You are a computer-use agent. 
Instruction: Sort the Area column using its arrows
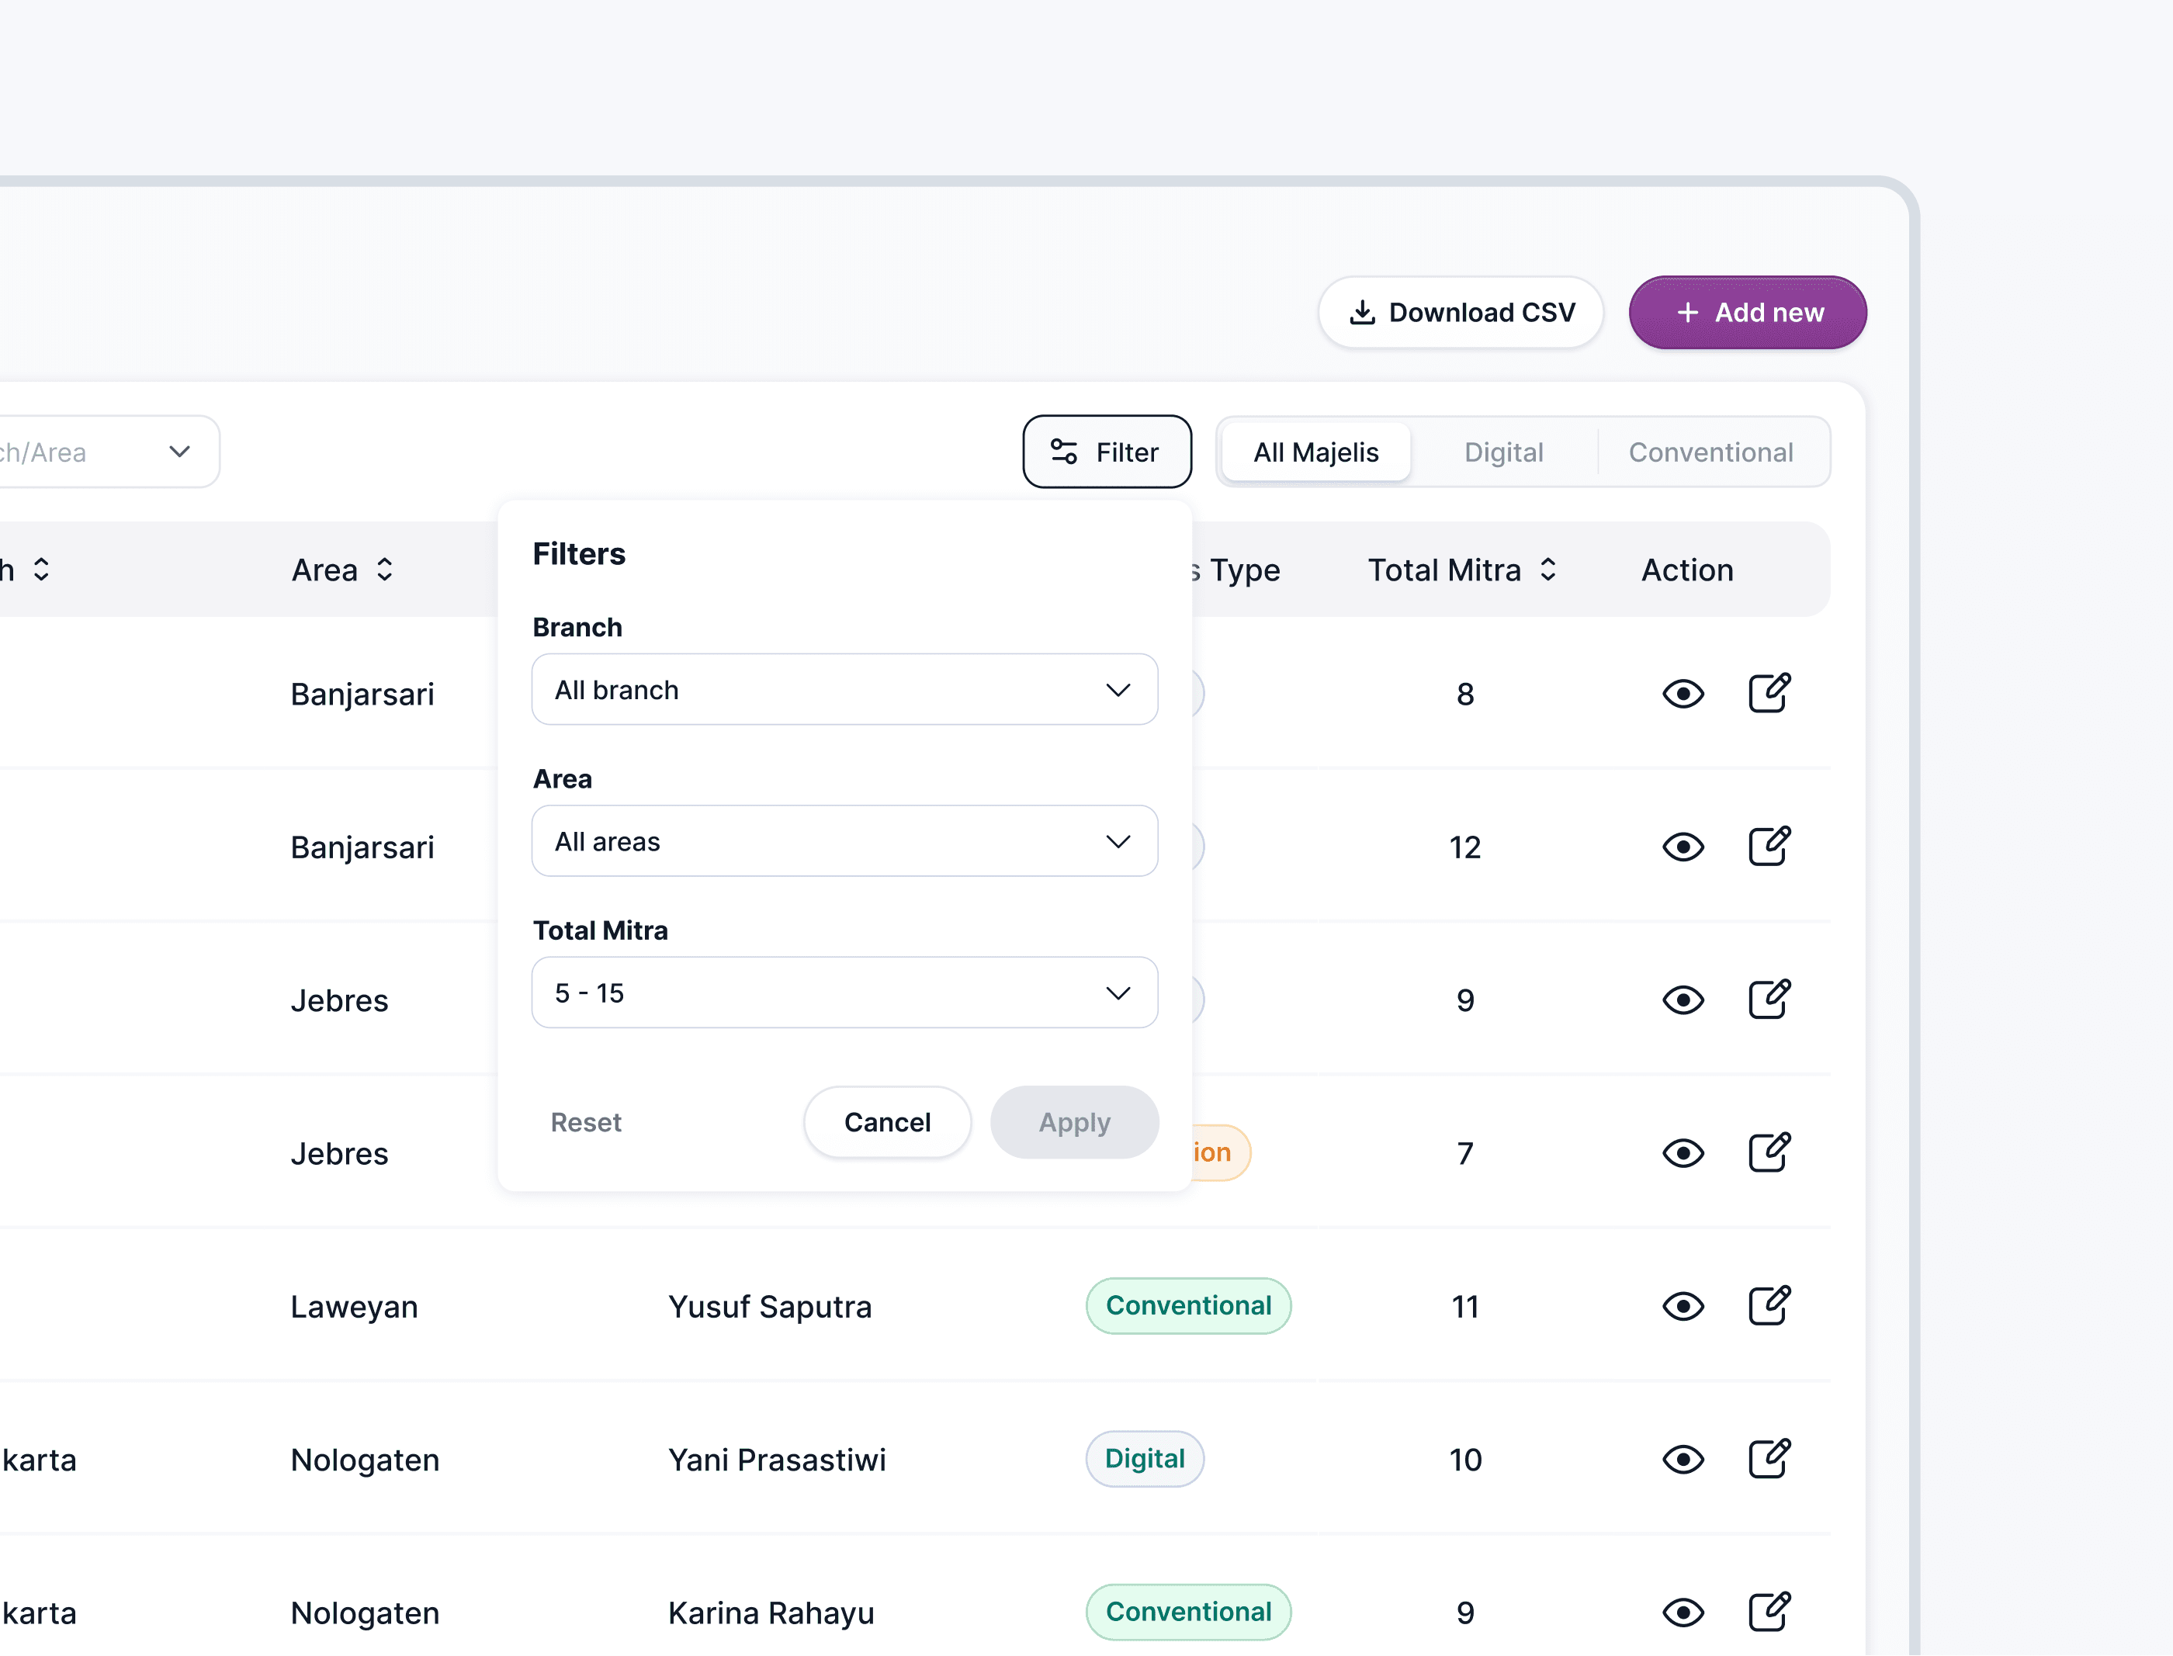384,570
